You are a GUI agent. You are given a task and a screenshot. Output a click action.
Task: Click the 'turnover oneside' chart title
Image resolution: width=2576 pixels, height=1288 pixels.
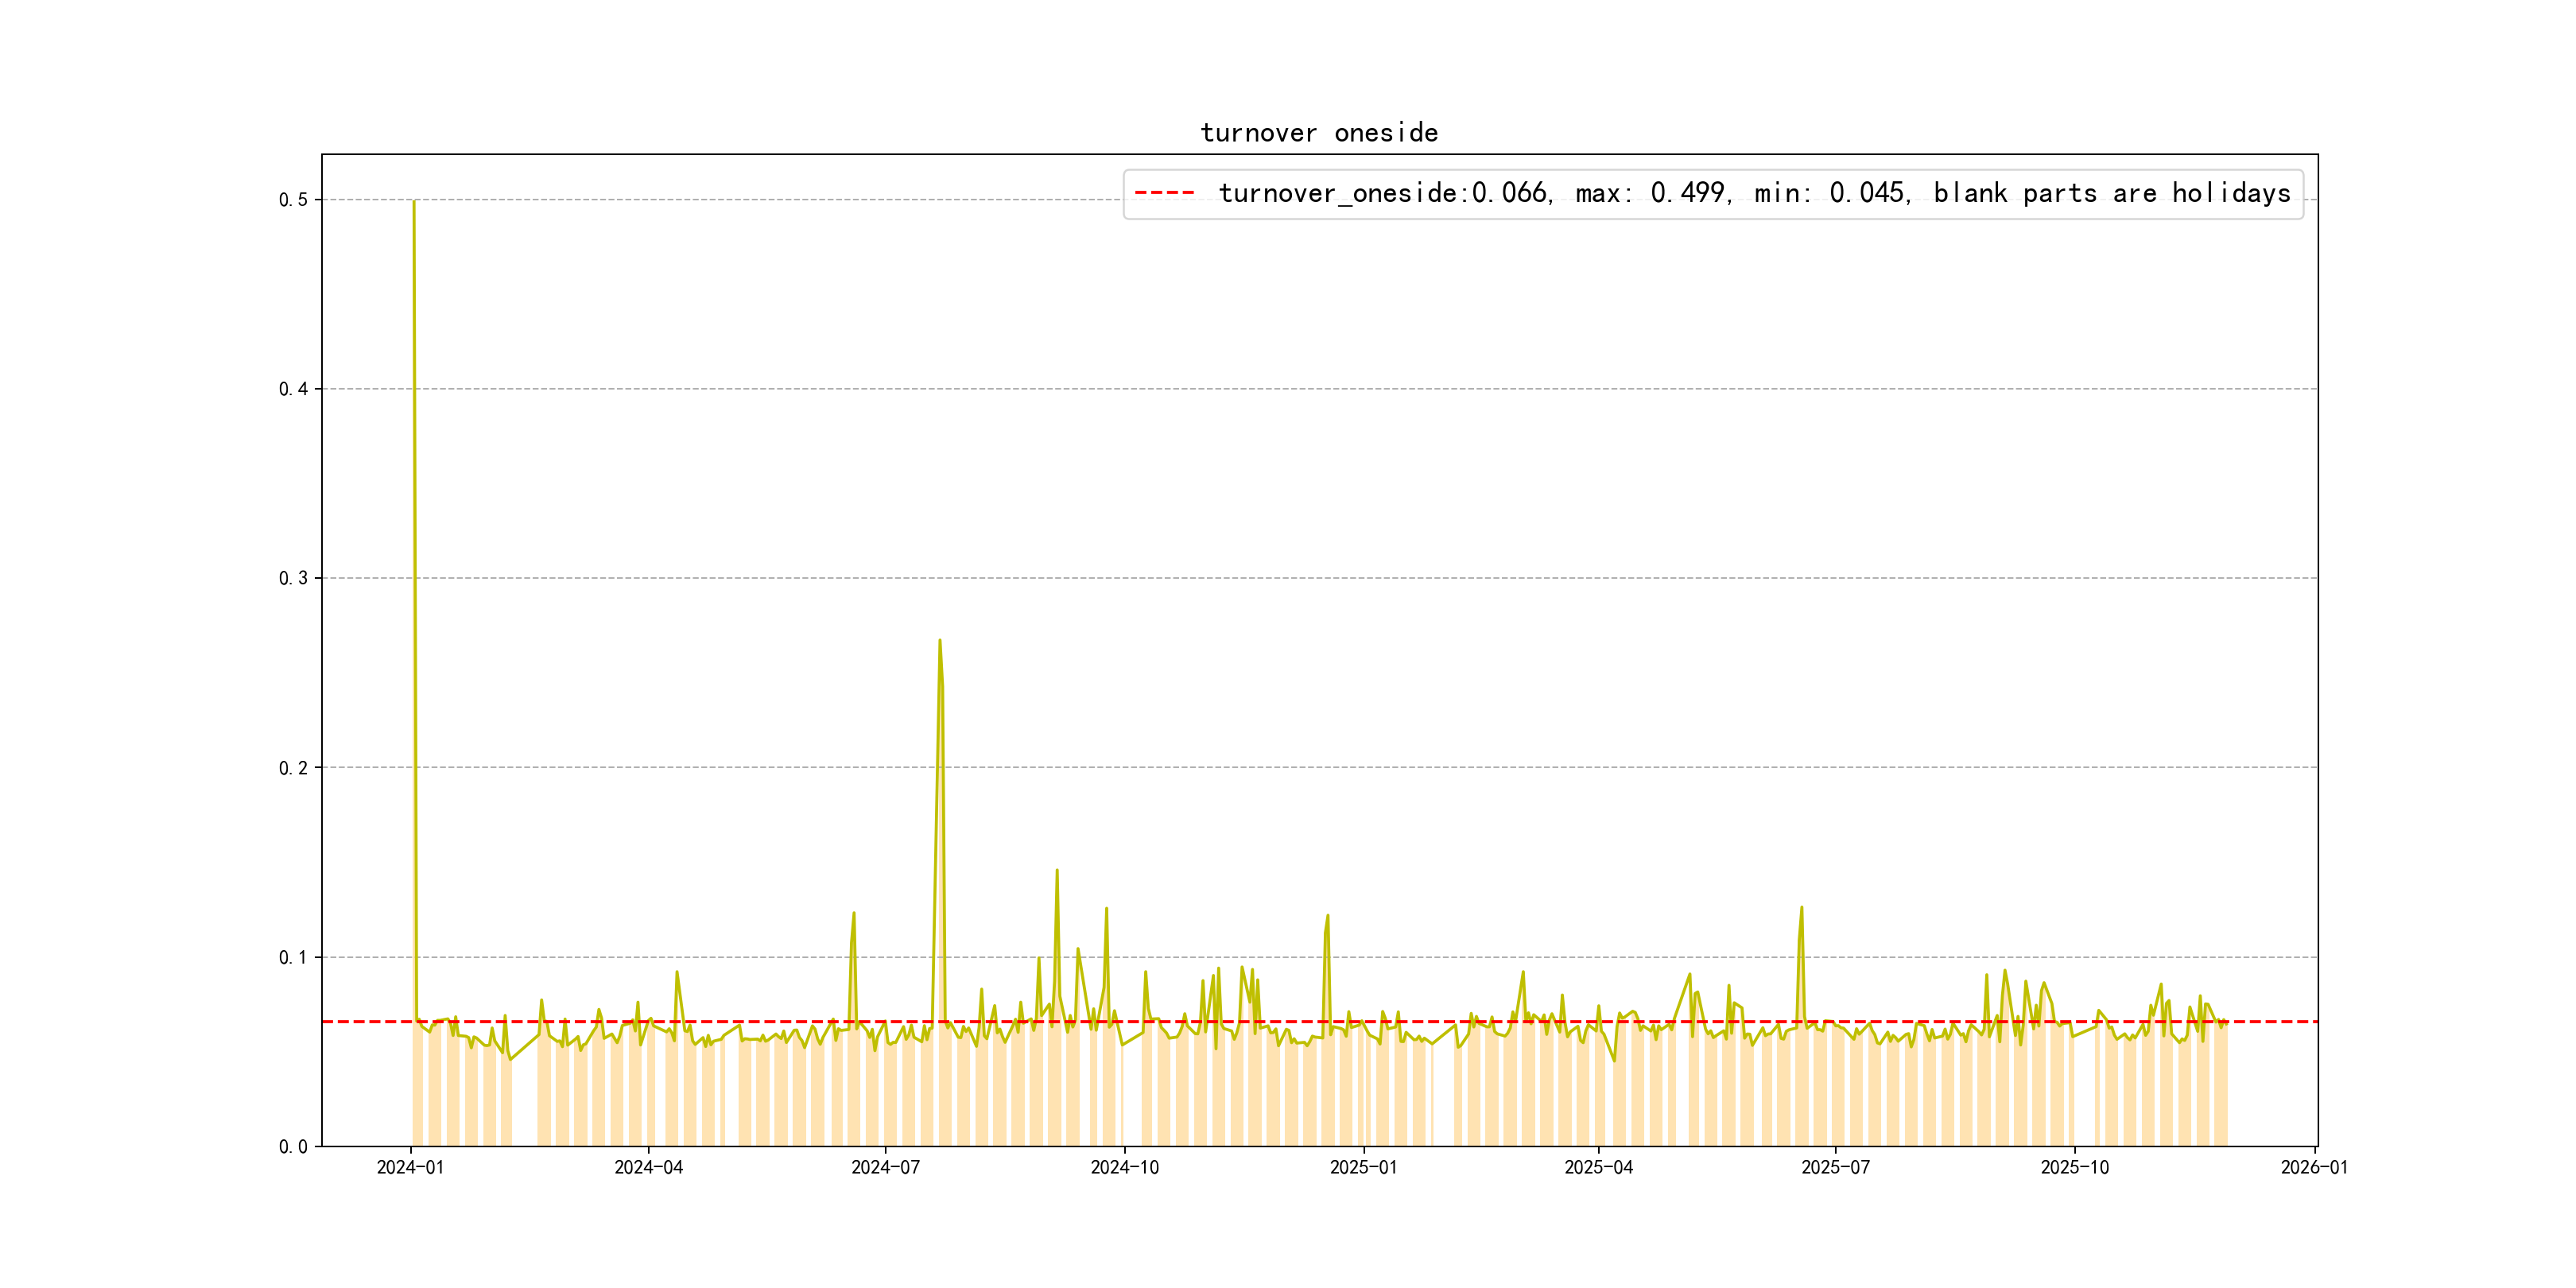click(x=1318, y=133)
